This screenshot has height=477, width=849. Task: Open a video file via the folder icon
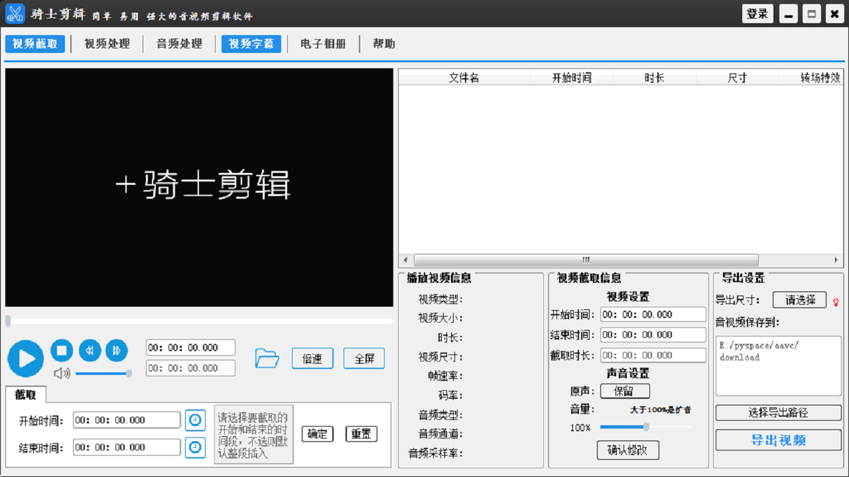tap(267, 356)
